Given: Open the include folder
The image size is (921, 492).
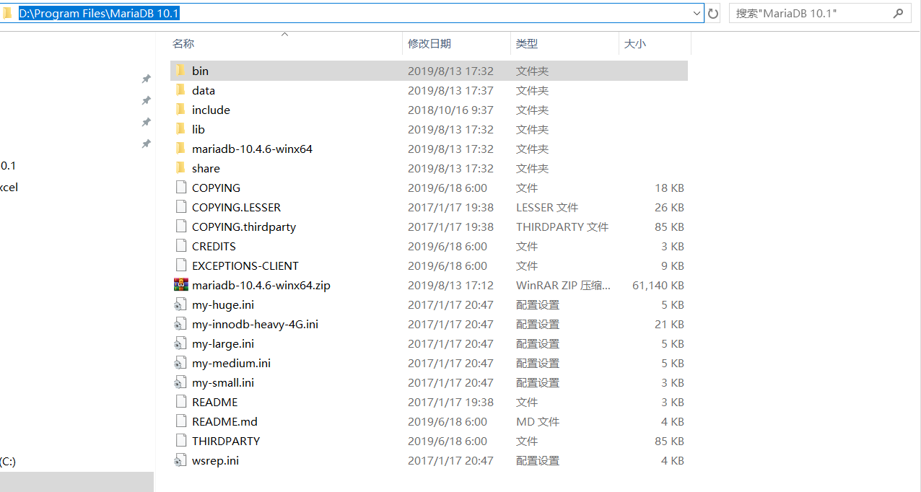Looking at the screenshot, I should 211,109.
